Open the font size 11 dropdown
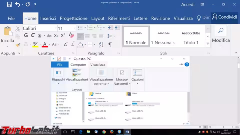Screen dimensions: 240x135 click(x=74, y=28)
